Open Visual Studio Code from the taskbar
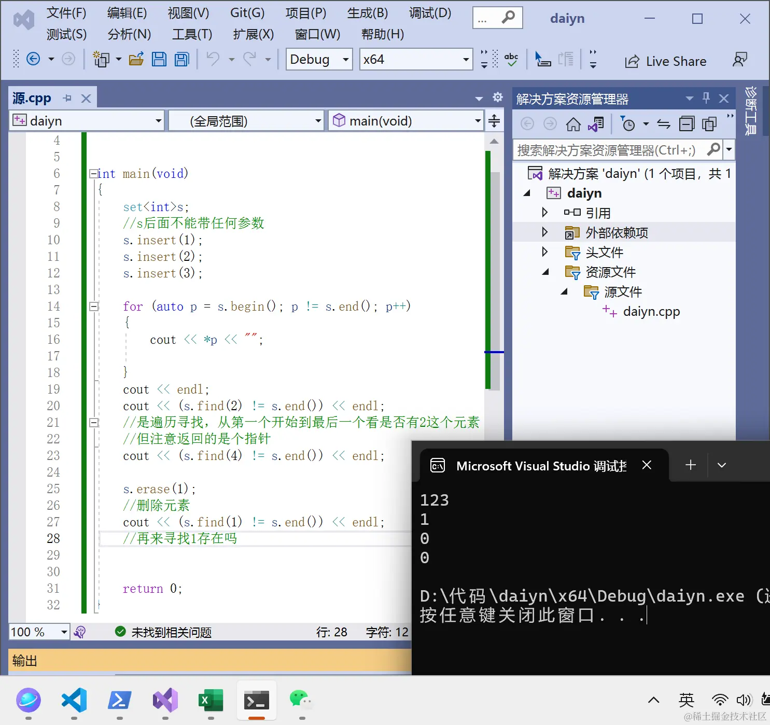This screenshot has height=725, width=770. pyautogui.click(x=74, y=701)
